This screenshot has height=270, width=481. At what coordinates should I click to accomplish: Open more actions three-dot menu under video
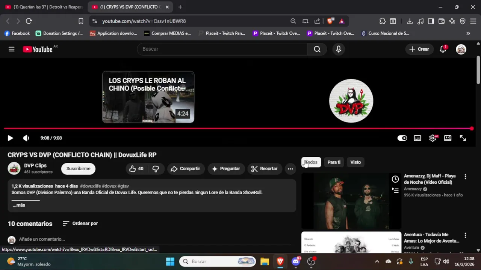290,169
